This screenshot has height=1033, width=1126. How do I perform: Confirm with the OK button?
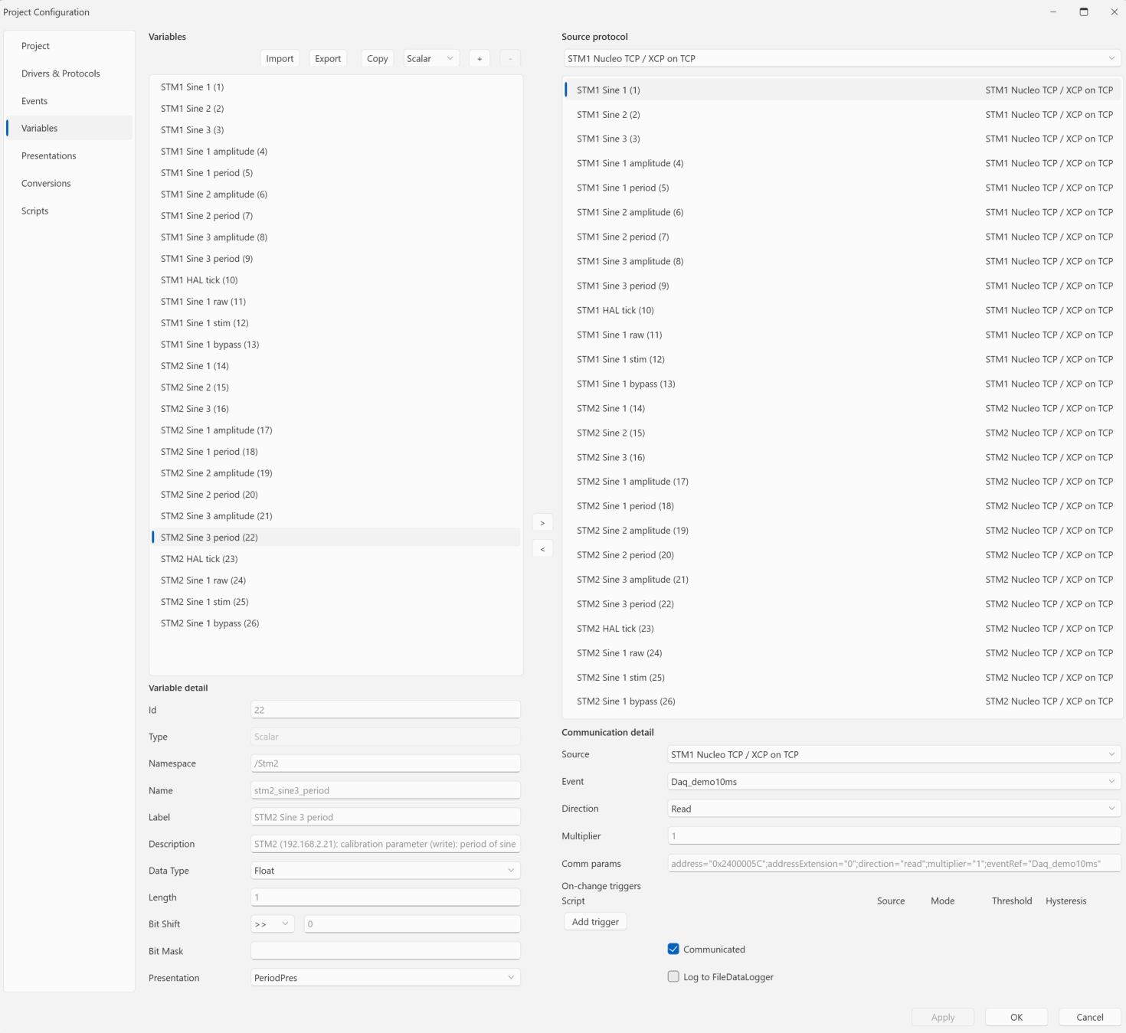click(1016, 1017)
